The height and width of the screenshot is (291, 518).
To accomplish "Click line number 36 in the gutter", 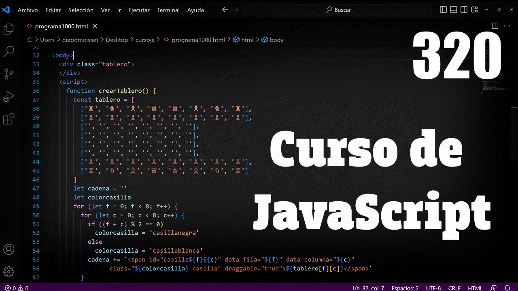I will click(36, 91).
